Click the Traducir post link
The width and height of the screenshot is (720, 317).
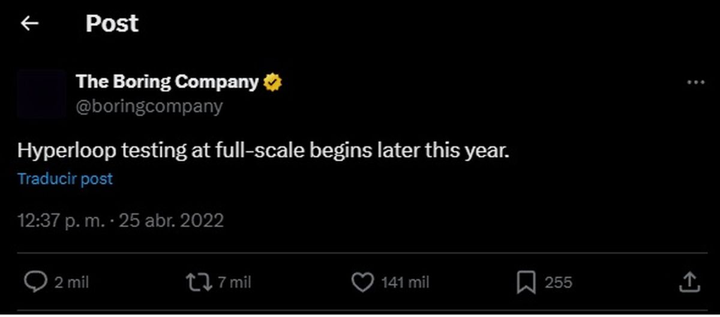[65, 179]
